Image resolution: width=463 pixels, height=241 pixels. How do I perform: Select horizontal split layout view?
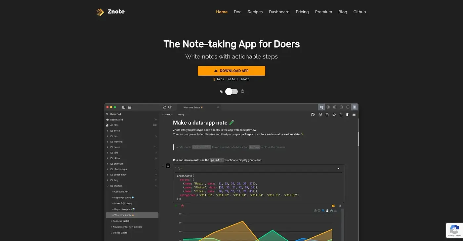click(348, 107)
